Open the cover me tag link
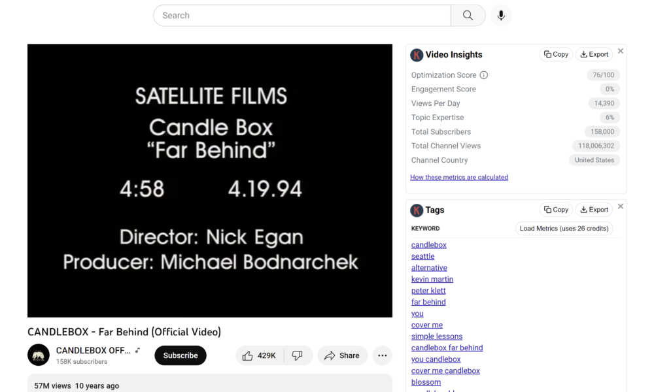 point(426,325)
